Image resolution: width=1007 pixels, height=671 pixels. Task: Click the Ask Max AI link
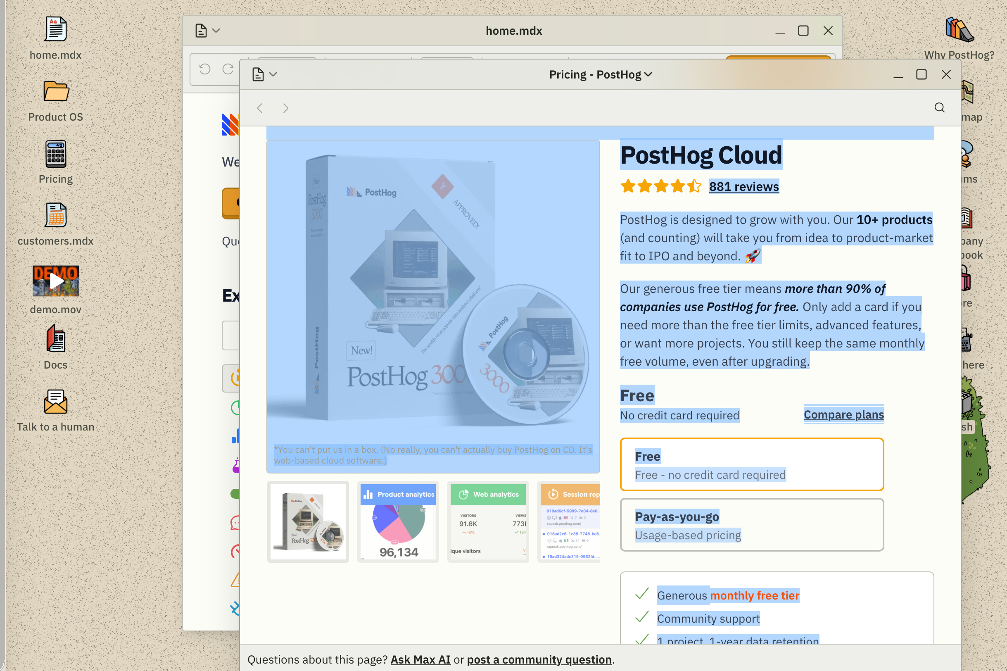(420, 659)
